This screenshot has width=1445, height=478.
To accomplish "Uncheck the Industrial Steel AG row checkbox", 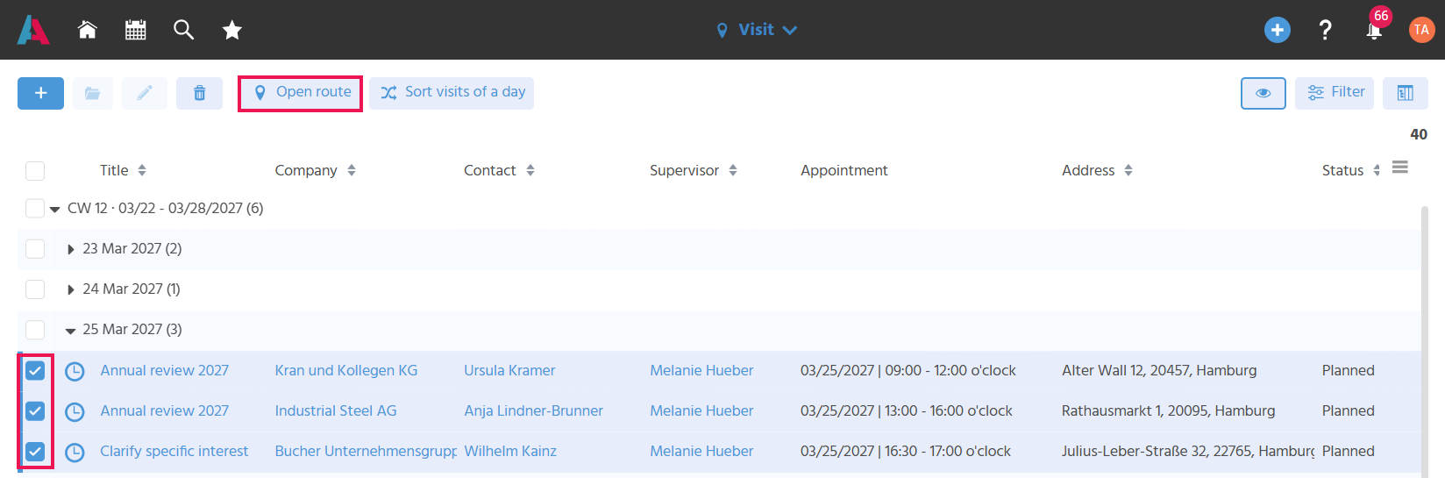I will coord(35,410).
